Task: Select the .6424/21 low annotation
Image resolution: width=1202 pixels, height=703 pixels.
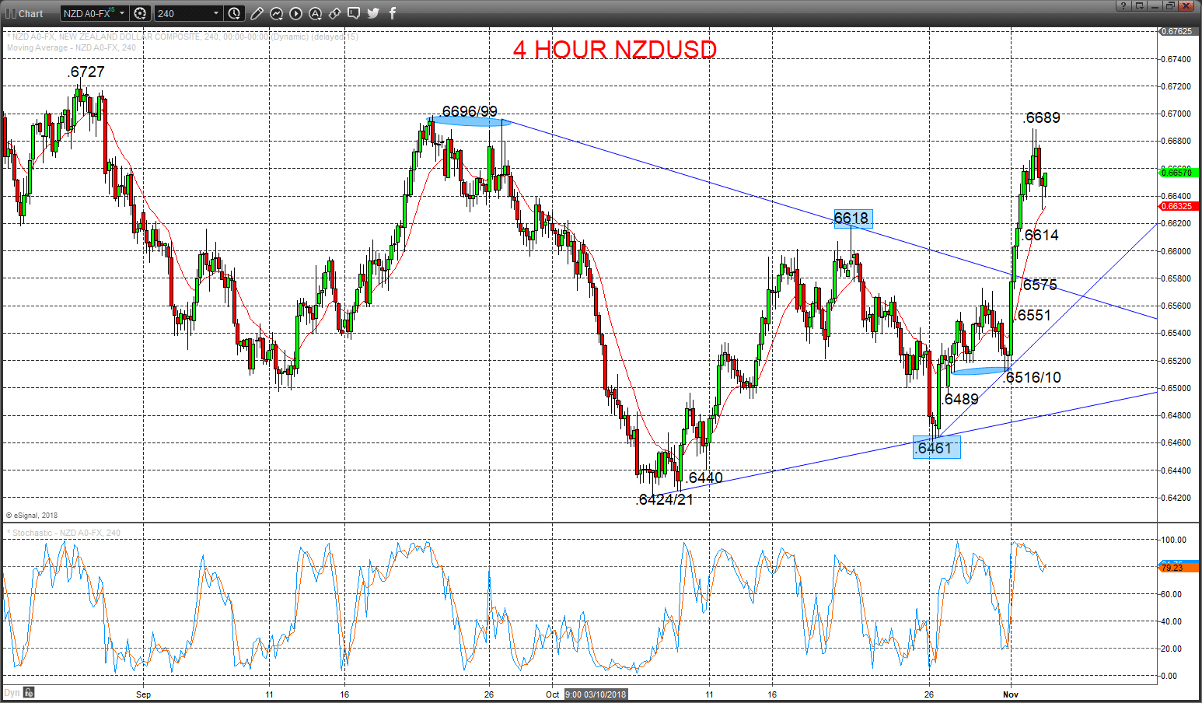Action: [x=664, y=499]
